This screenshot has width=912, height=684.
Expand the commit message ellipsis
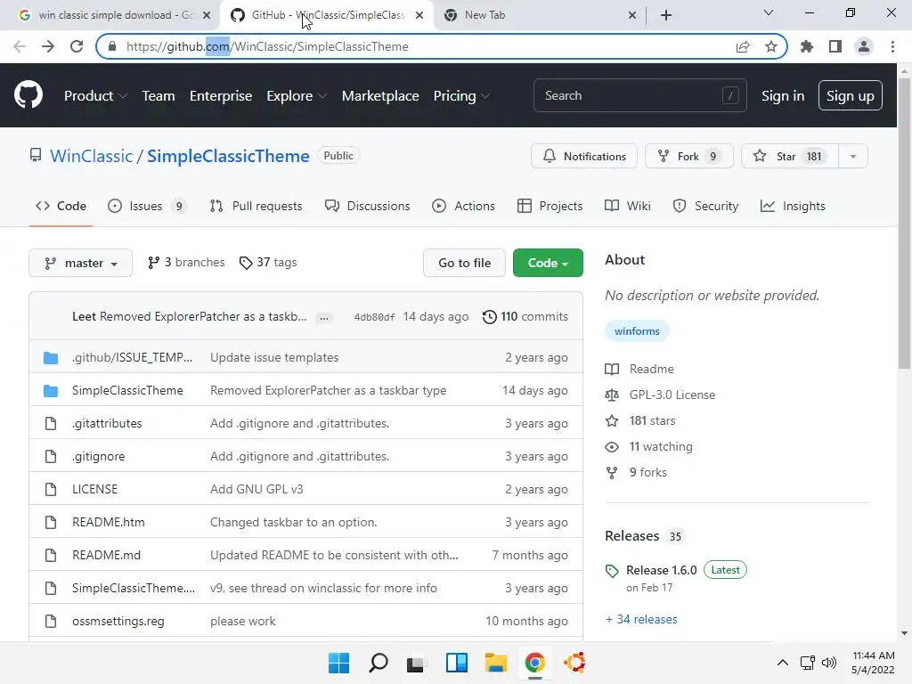tap(324, 318)
